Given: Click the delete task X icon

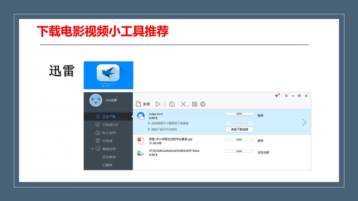Looking at the screenshot, I should (183, 104).
